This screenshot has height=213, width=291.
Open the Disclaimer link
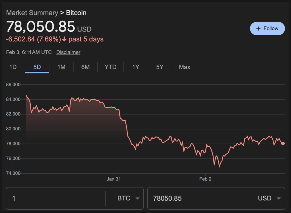68,52
